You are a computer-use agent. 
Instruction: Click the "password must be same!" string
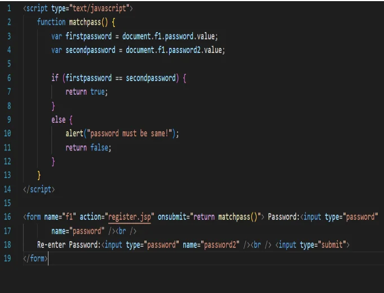click(x=130, y=134)
